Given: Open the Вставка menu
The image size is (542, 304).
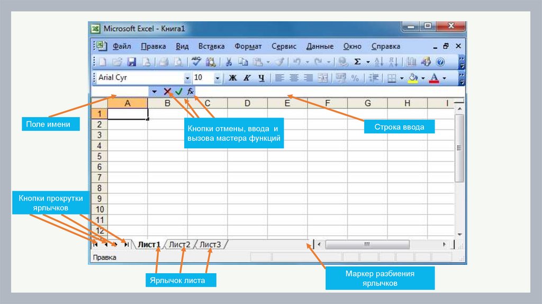Looking at the screenshot, I should tap(211, 47).
